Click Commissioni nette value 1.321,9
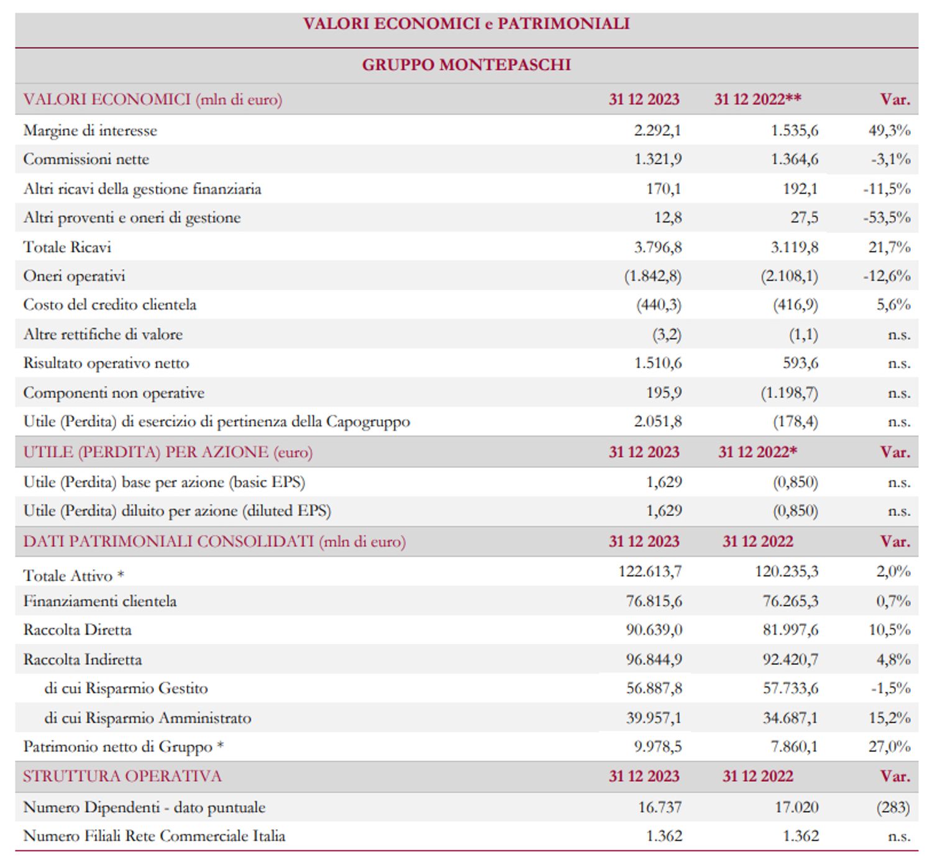Image resolution: width=932 pixels, height=867 pixels. pos(657,159)
